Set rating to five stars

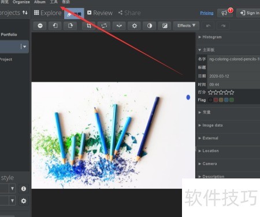point(232,93)
